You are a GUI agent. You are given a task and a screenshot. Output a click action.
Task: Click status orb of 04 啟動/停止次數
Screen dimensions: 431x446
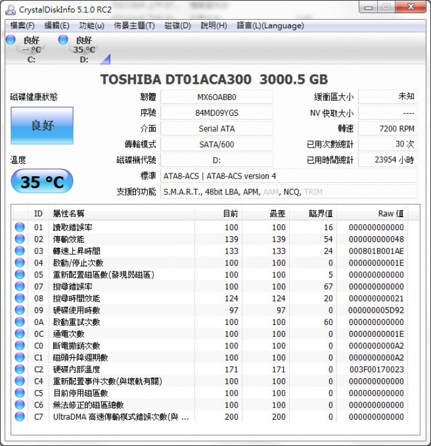click(20, 263)
